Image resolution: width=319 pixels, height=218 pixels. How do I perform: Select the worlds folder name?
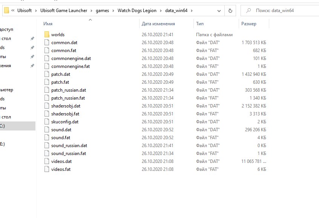pyautogui.click(x=58, y=35)
